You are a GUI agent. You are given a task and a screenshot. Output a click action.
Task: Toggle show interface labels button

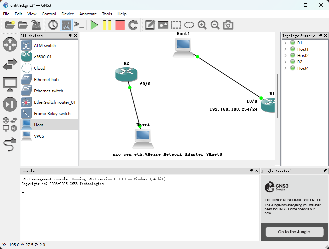(66, 25)
